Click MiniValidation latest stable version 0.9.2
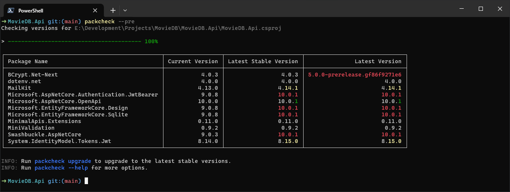510x192 pixels. (290, 128)
